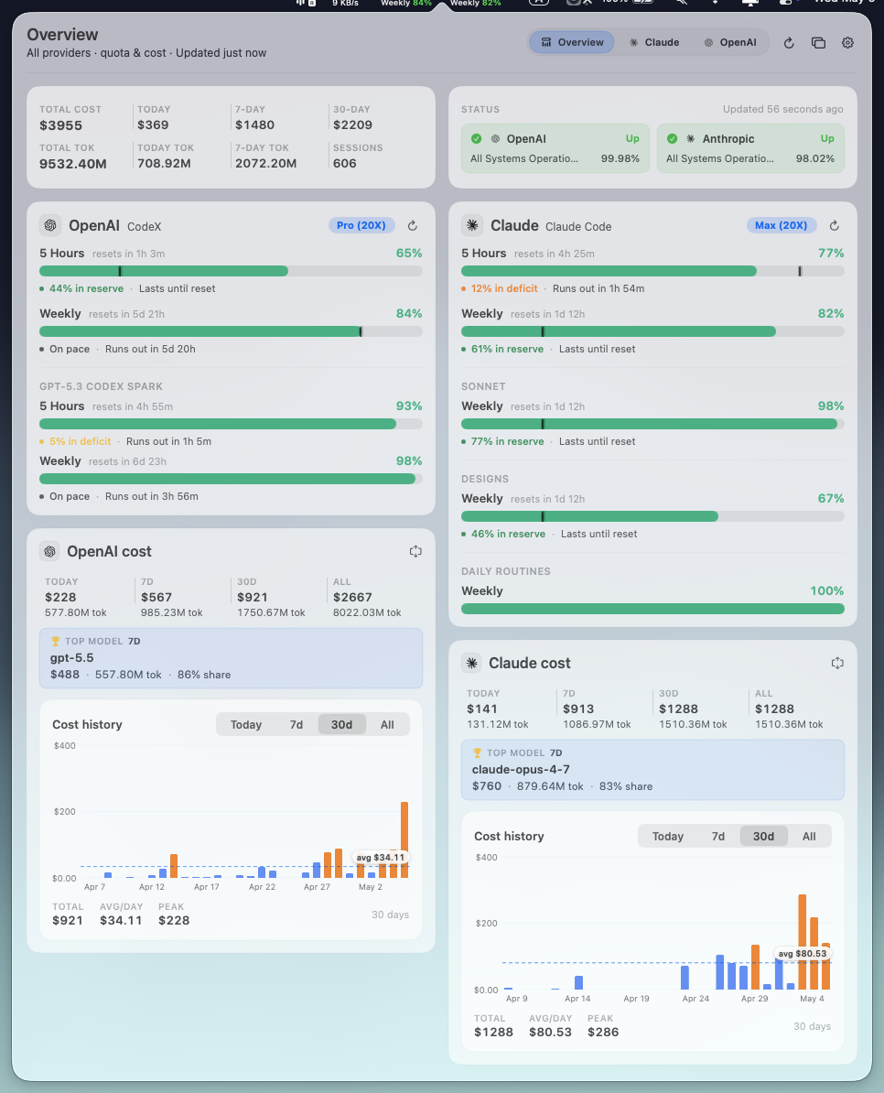Click the '12% in deficit' label

pos(504,288)
